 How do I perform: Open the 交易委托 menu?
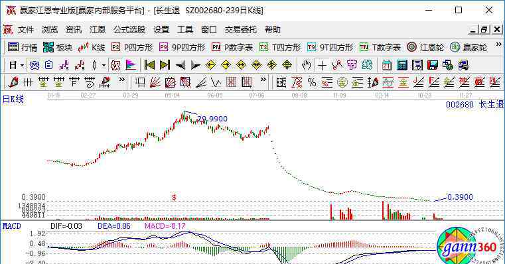pos(241,30)
